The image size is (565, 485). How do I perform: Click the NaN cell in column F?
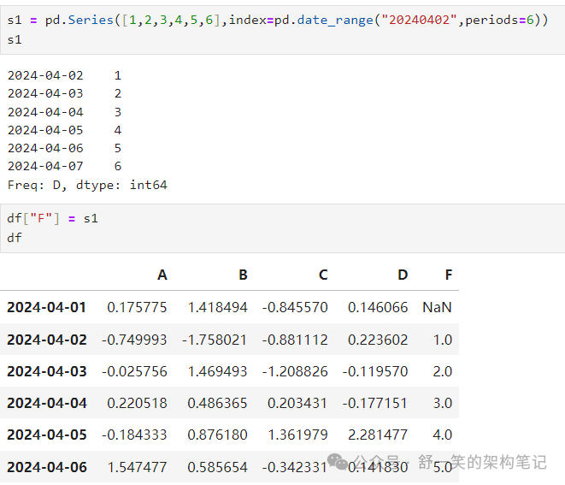click(437, 307)
